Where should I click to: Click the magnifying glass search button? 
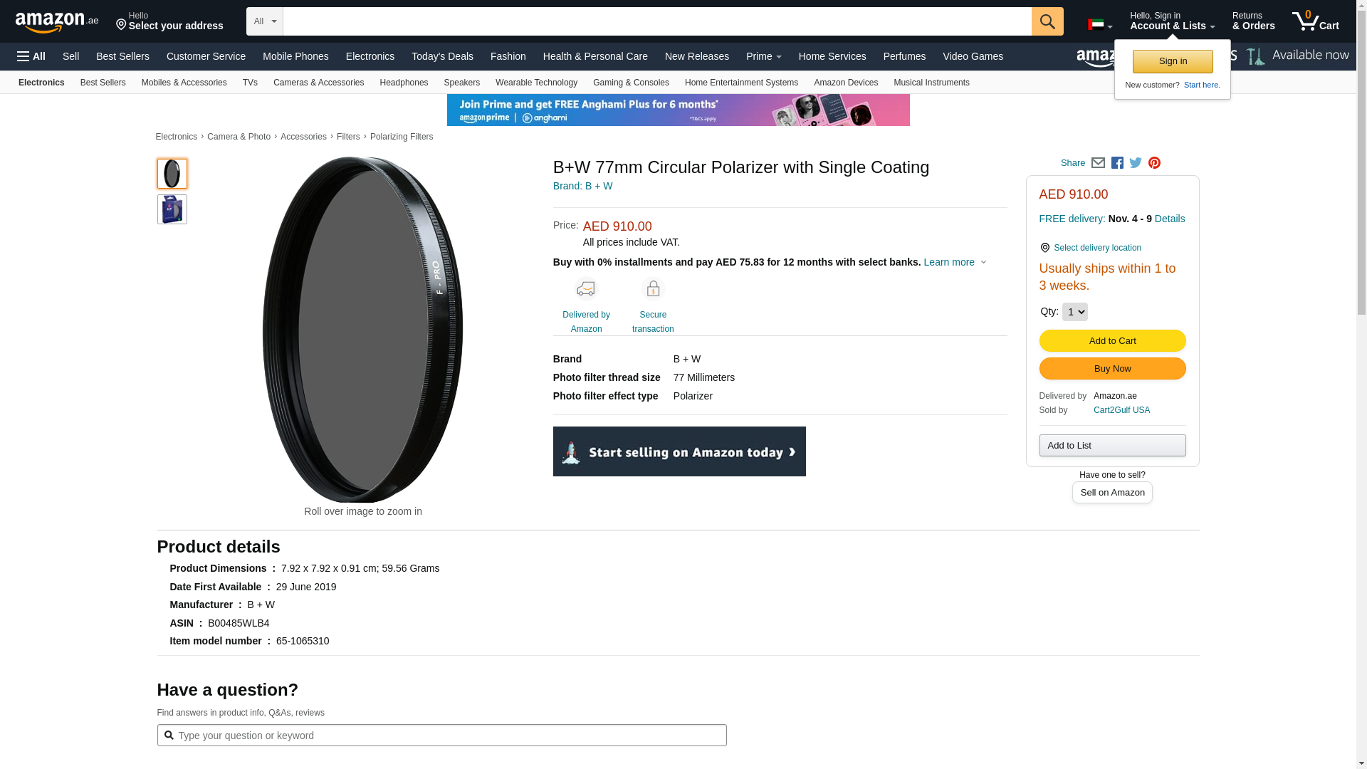pyautogui.click(x=1047, y=21)
